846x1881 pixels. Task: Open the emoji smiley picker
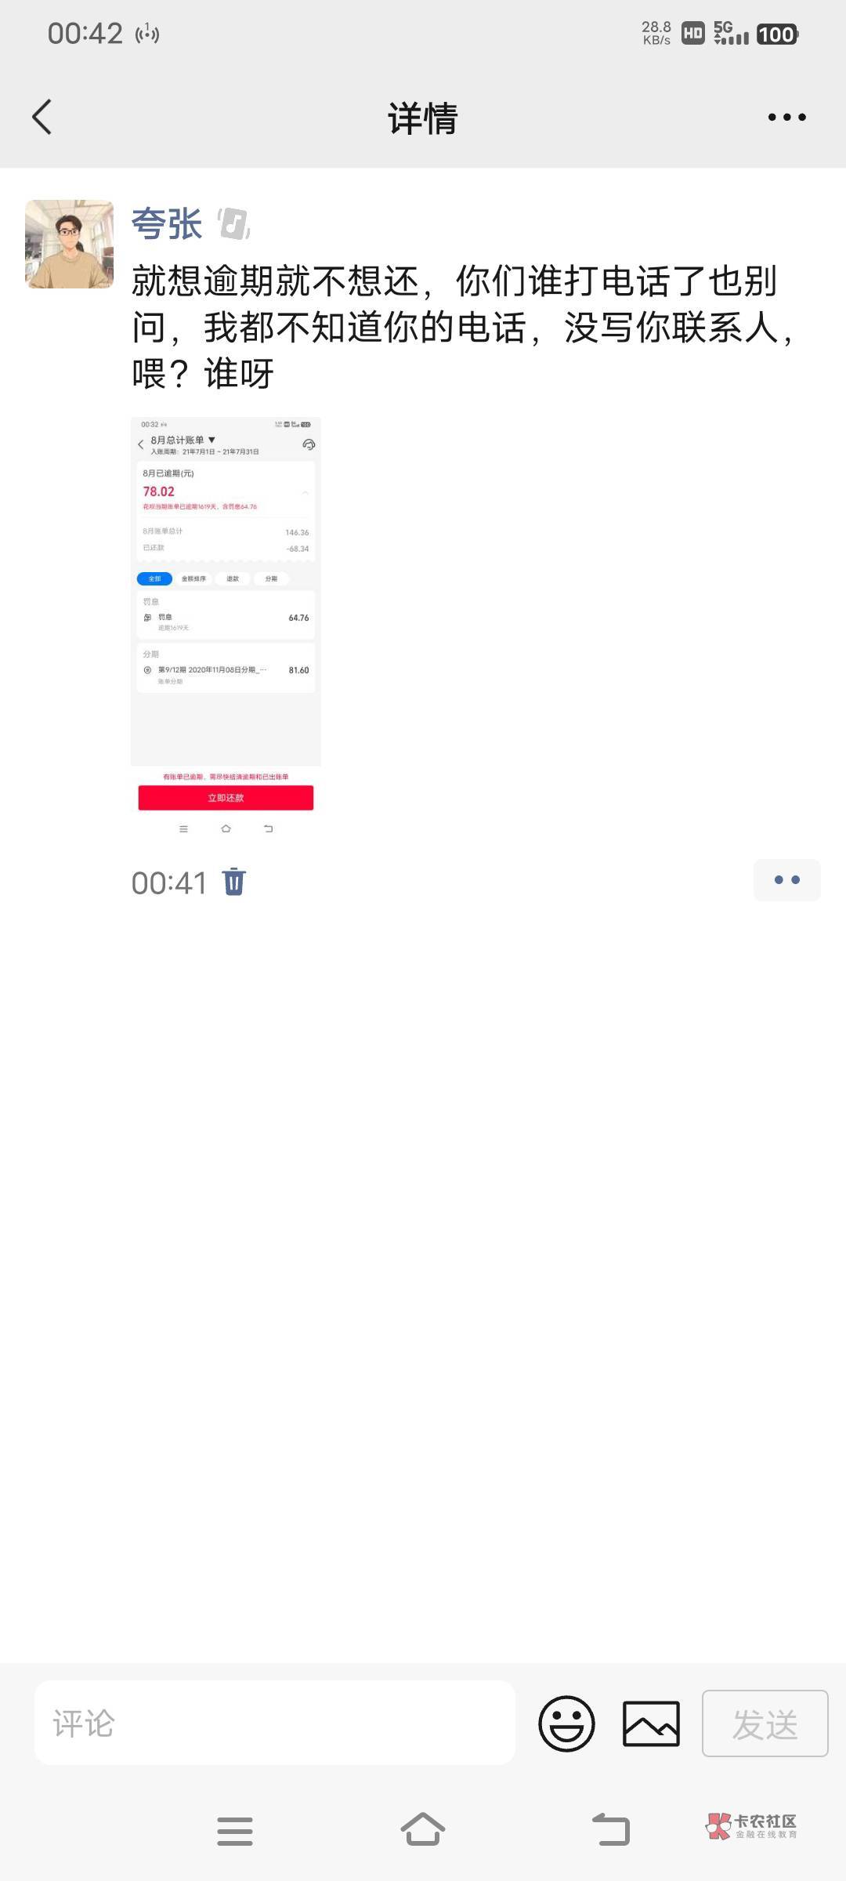tap(566, 1723)
